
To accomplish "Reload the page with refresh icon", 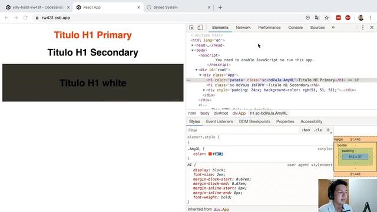I will click(25, 18).
